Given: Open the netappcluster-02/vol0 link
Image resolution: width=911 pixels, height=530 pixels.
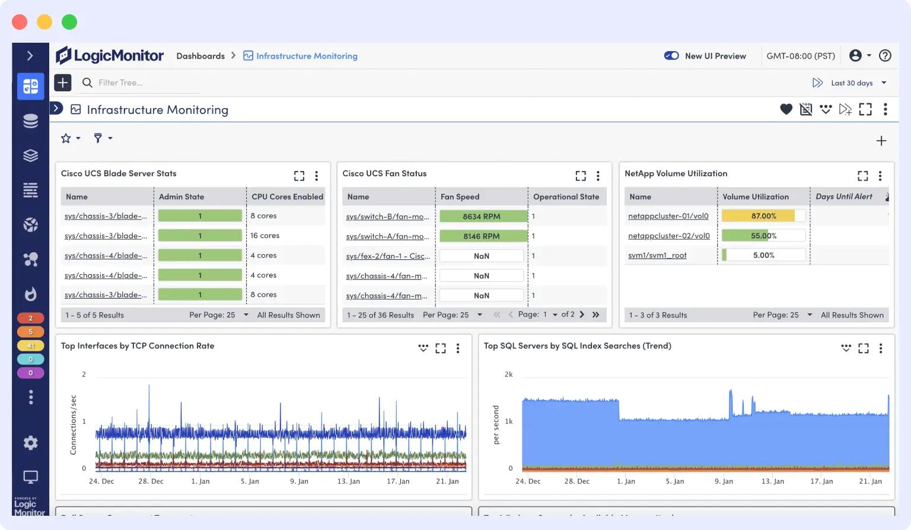Looking at the screenshot, I should (669, 236).
